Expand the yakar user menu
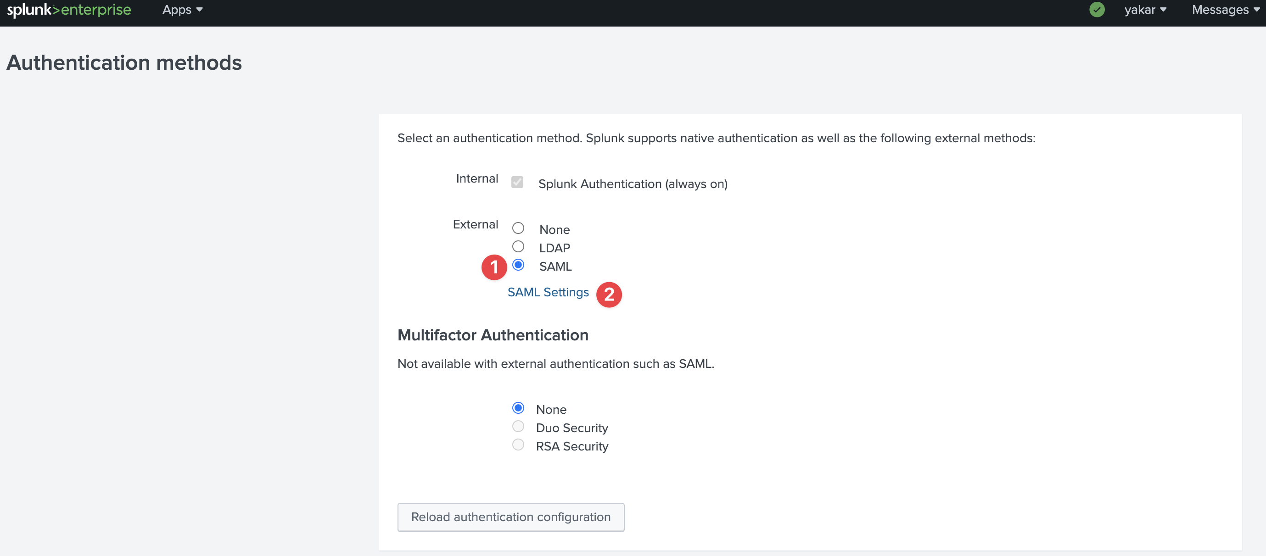This screenshot has height=556, width=1266. (1145, 10)
